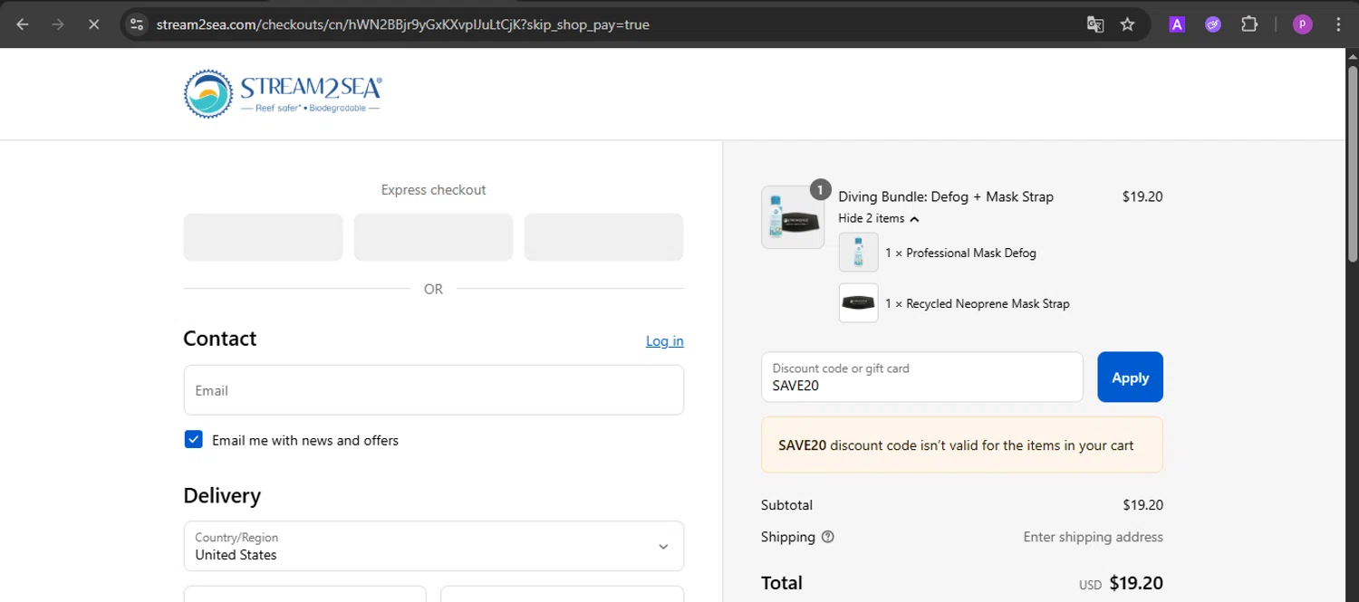Click the third express checkout button
The width and height of the screenshot is (1359, 602).
(603, 237)
